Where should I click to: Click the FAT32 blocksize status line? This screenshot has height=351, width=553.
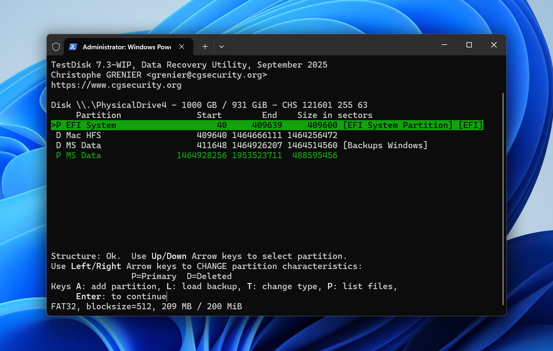click(x=146, y=306)
